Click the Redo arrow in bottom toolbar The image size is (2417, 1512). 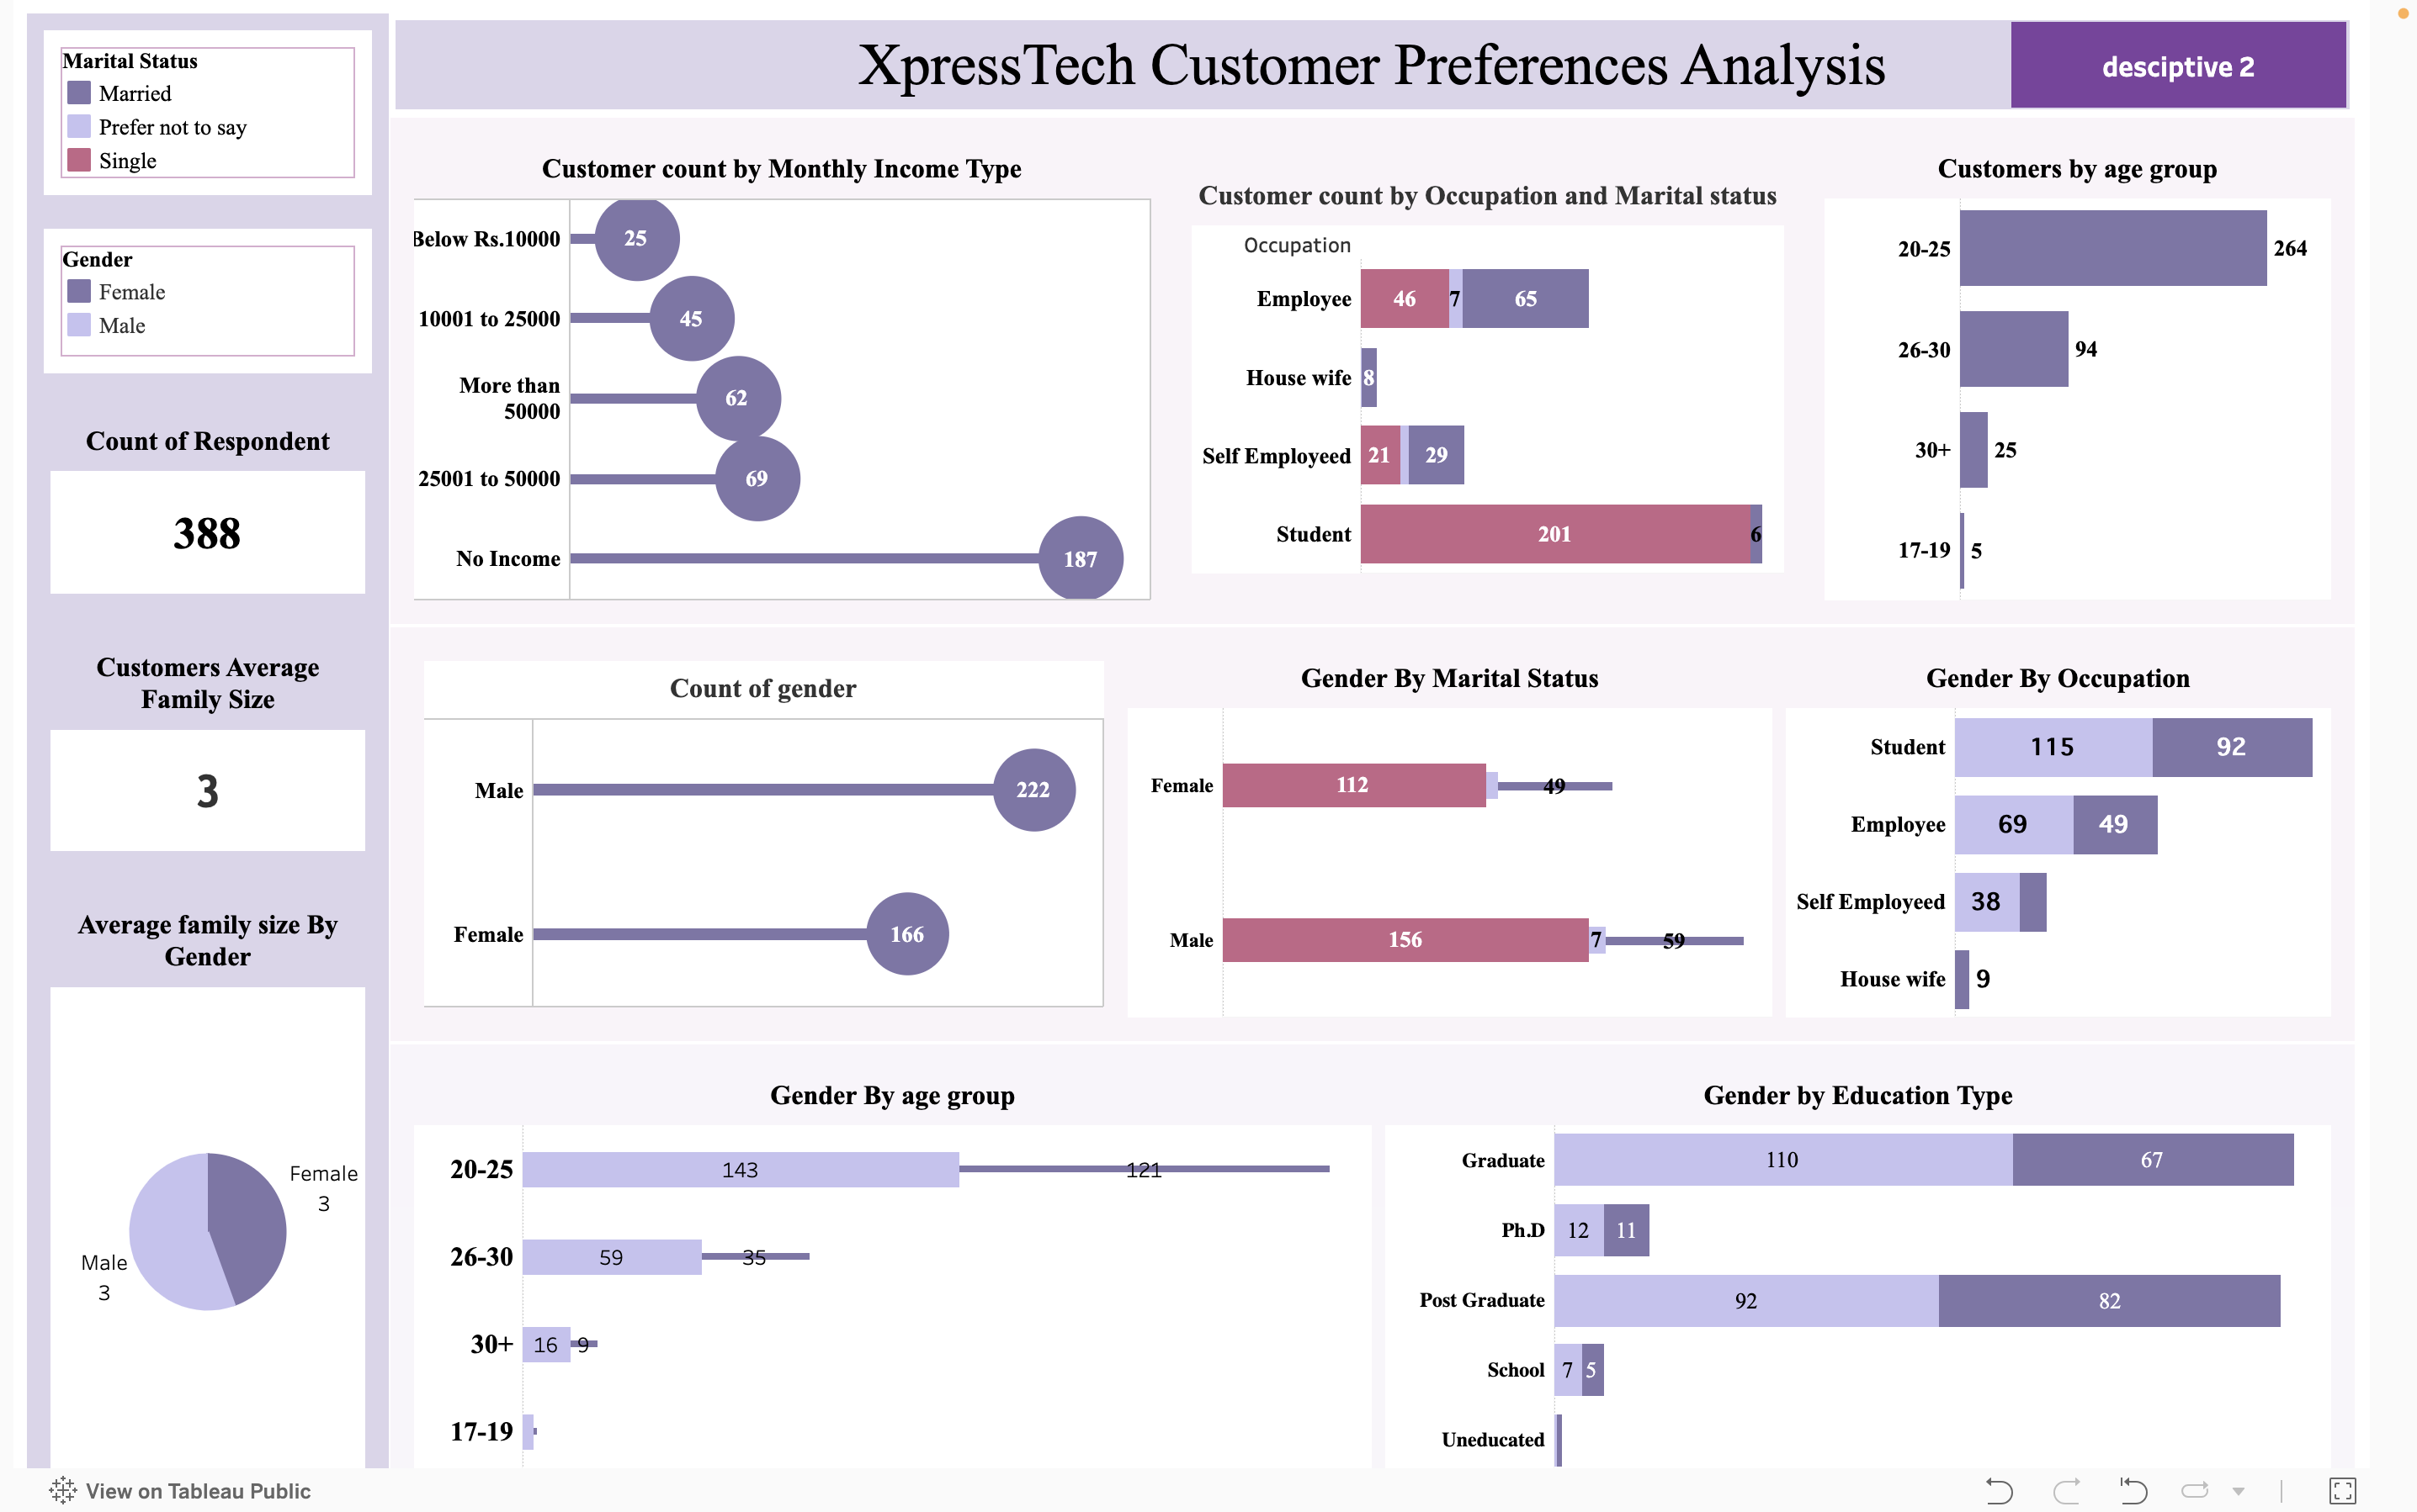2067,1490
